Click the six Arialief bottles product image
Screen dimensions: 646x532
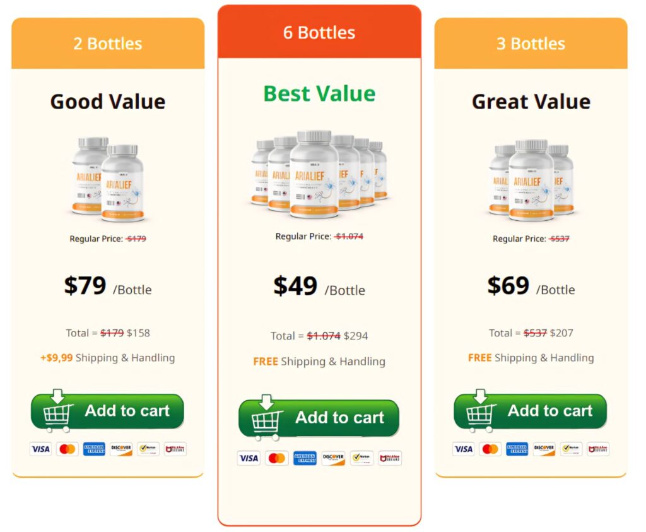[x=319, y=174]
